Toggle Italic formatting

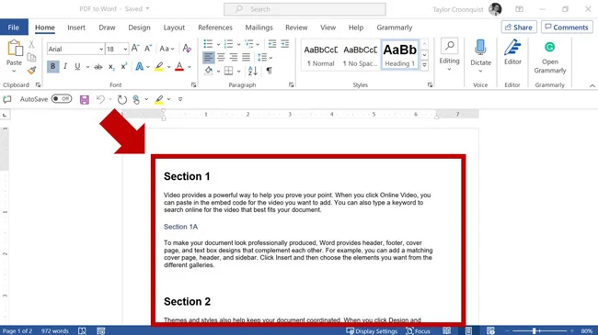click(x=65, y=67)
